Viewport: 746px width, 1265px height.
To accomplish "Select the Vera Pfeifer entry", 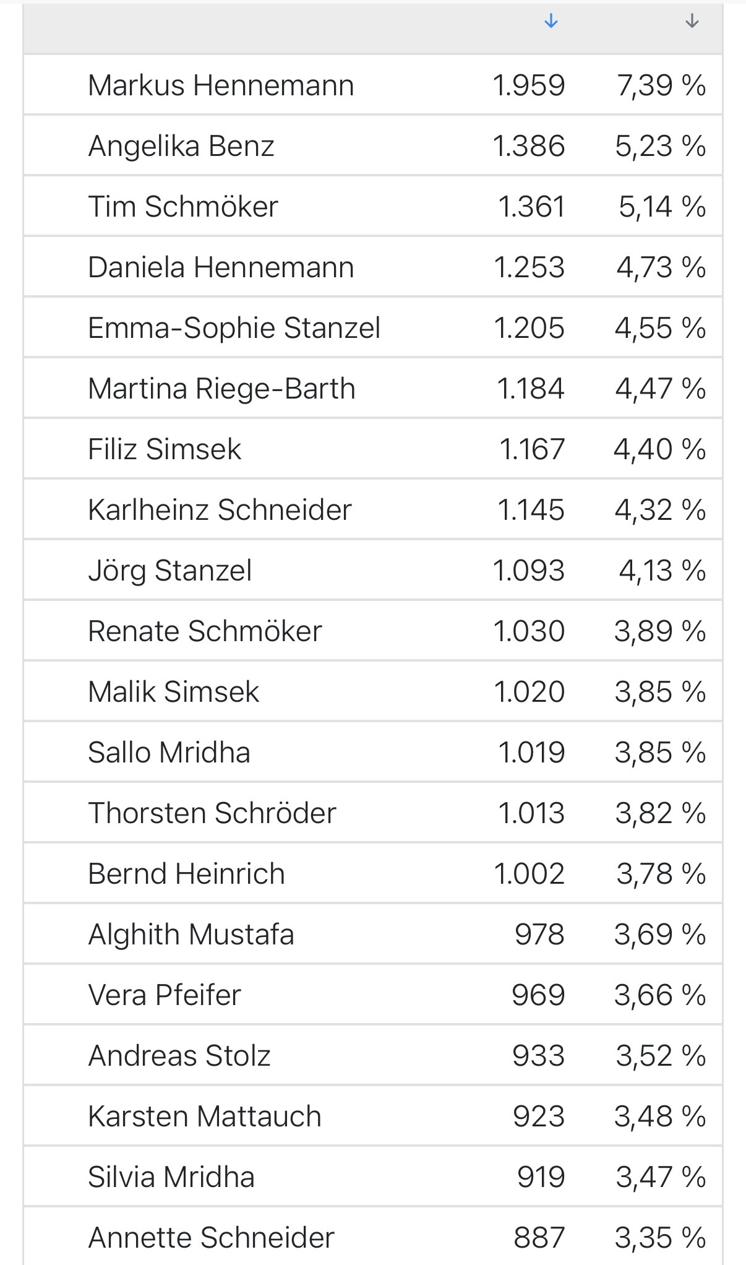I will 373,995.
